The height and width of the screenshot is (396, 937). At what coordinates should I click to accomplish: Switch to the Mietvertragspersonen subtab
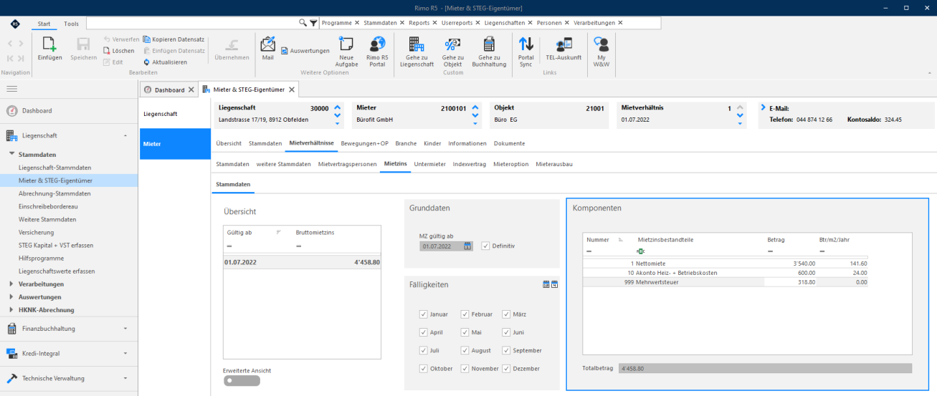pyautogui.click(x=347, y=164)
